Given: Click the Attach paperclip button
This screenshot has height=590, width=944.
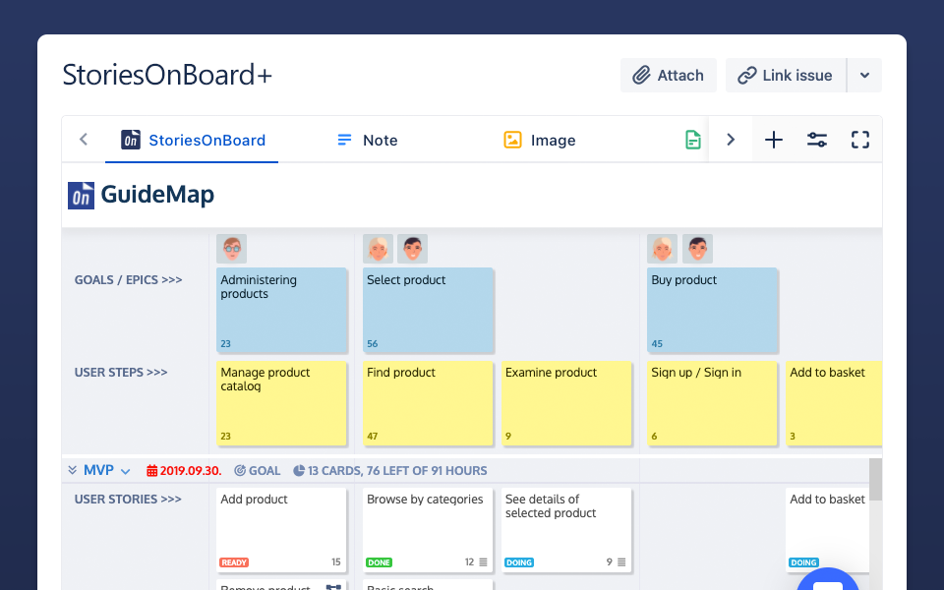Looking at the screenshot, I should [x=669, y=76].
